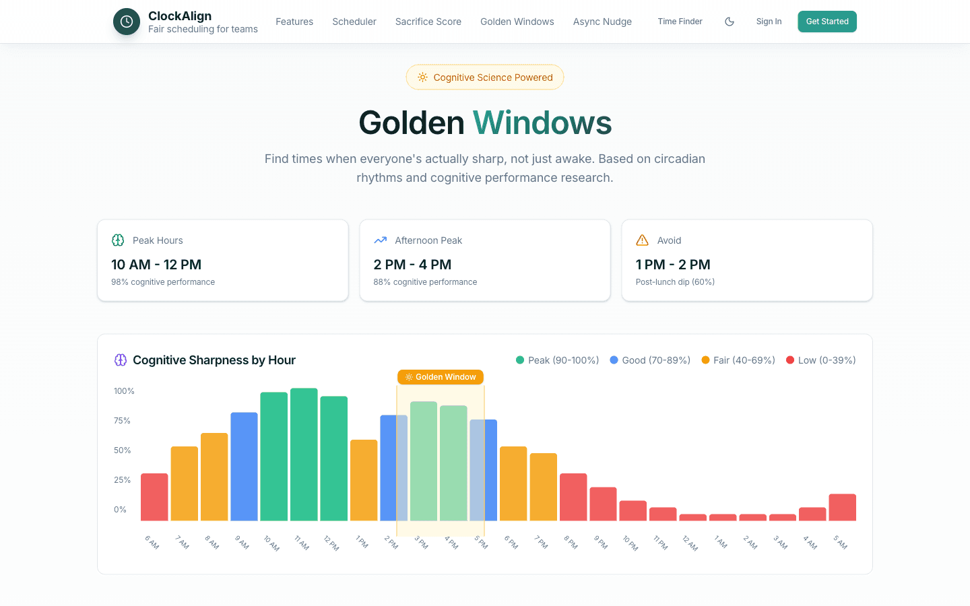Open the Sacrifice Score navigation item

click(428, 21)
